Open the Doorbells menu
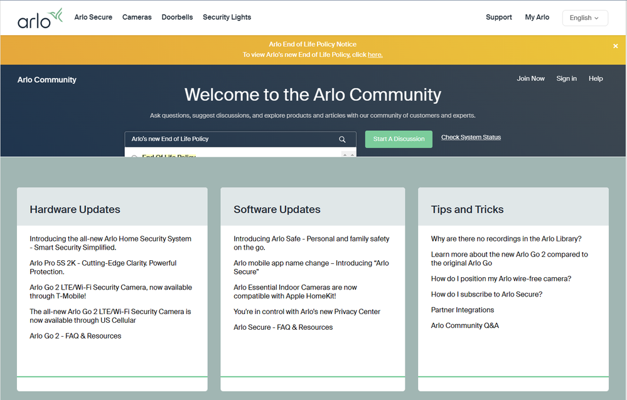This screenshot has height=400, width=627. [x=177, y=17]
